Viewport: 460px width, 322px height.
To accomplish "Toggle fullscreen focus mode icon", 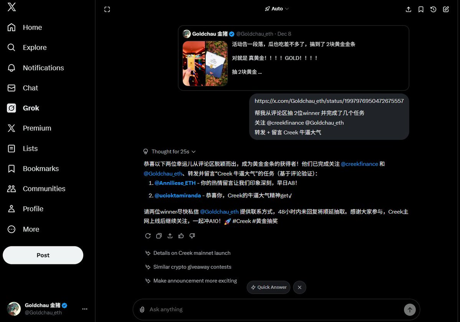I will (x=107, y=9).
